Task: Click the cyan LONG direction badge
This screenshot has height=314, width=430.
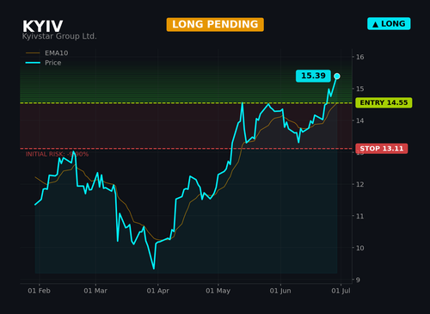Action: click(x=389, y=24)
